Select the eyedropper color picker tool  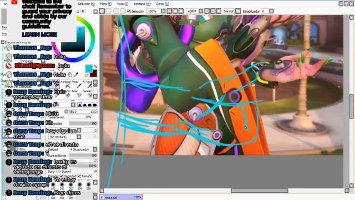[x=77, y=74]
